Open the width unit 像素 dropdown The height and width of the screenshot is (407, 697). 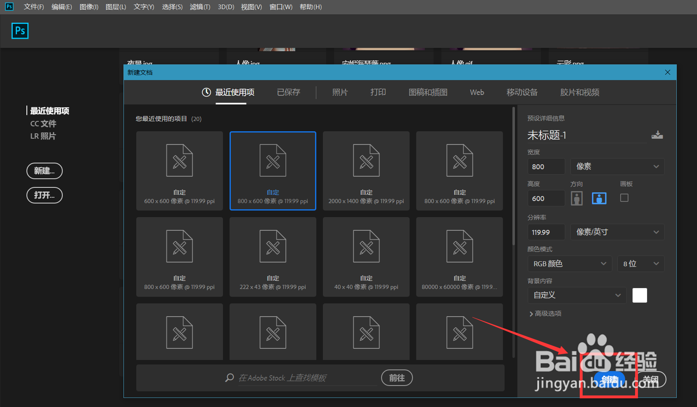point(617,166)
